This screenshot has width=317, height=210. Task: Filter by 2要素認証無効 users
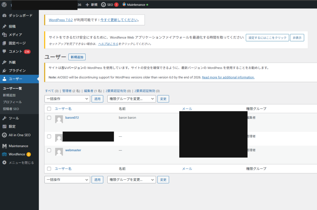point(145,91)
